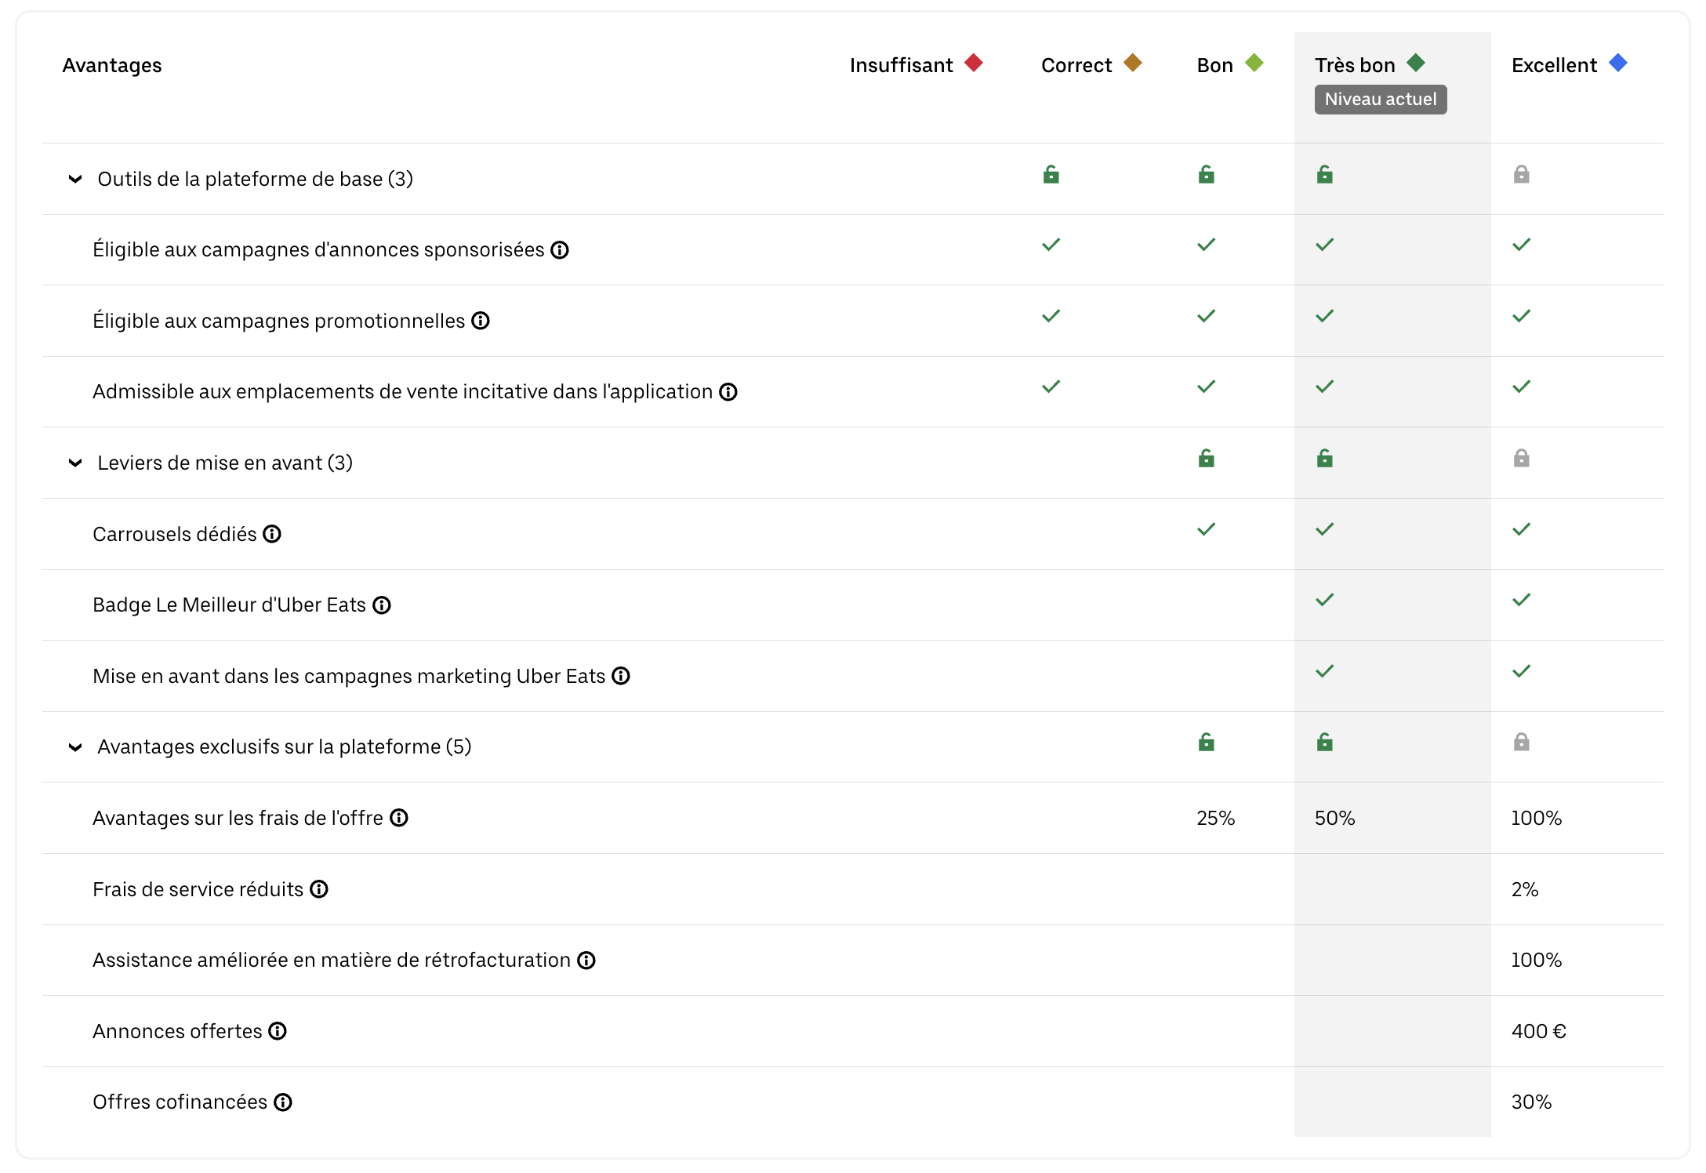The height and width of the screenshot is (1173, 1706).
Task: Select the Insuffisant column header
Action: (902, 65)
